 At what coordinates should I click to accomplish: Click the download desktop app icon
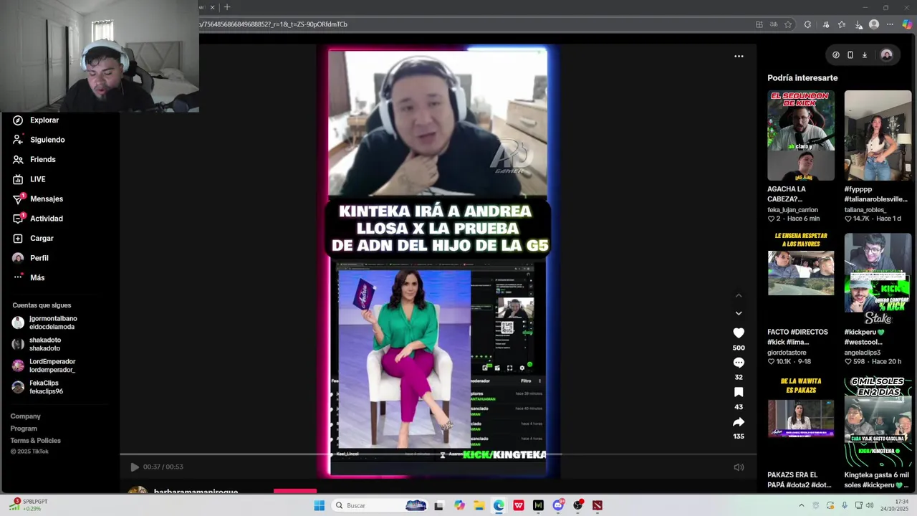tap(865, 55)
